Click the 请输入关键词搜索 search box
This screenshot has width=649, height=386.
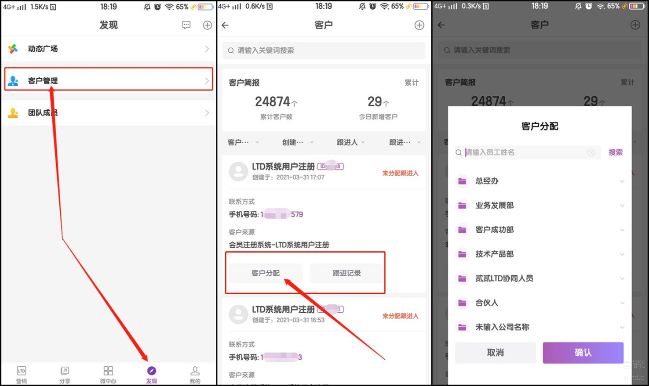pyautogui.click(x=324, y=51)
